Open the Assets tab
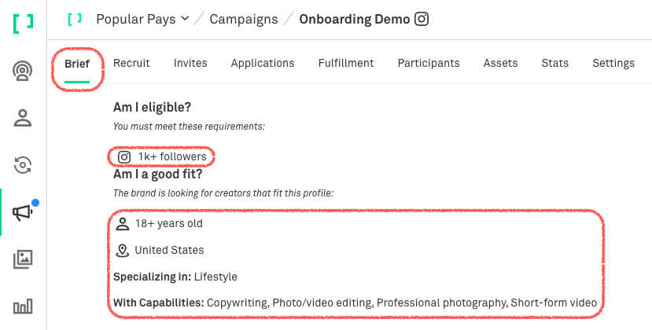The height and width of the screenshot is (330, 652). 501,63
